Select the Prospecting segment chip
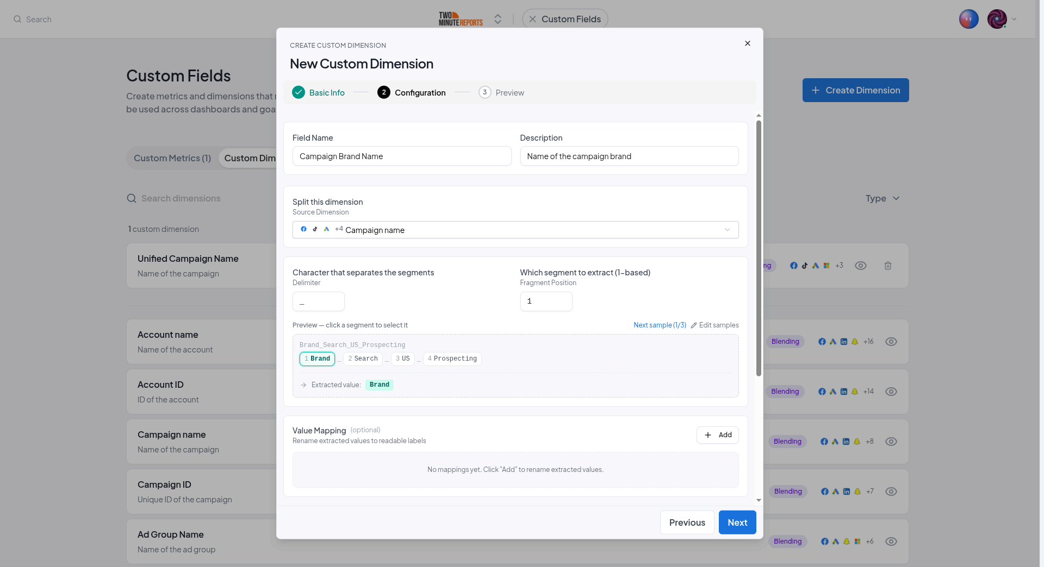This screenshot has width=1044, height=567. (x=452, y=359)
